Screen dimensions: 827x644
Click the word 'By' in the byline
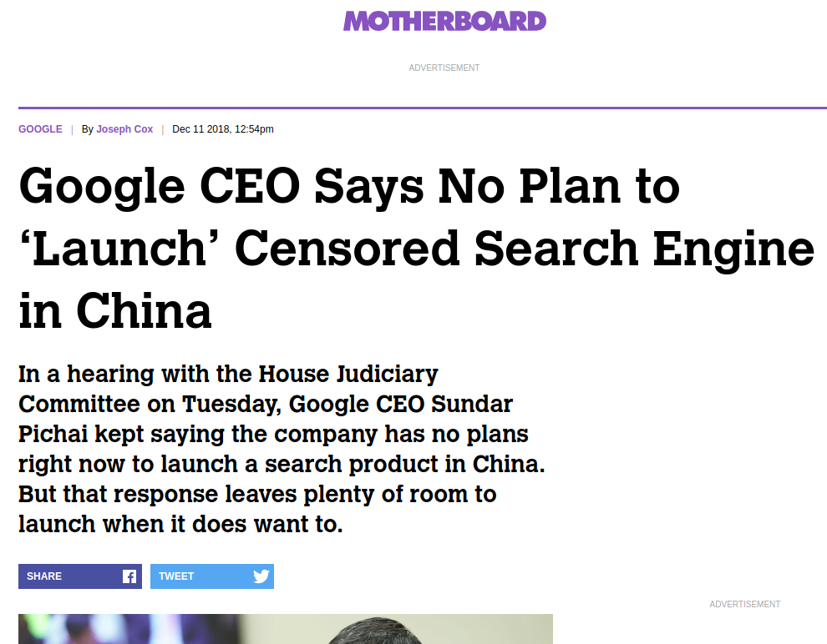point(88,129)
